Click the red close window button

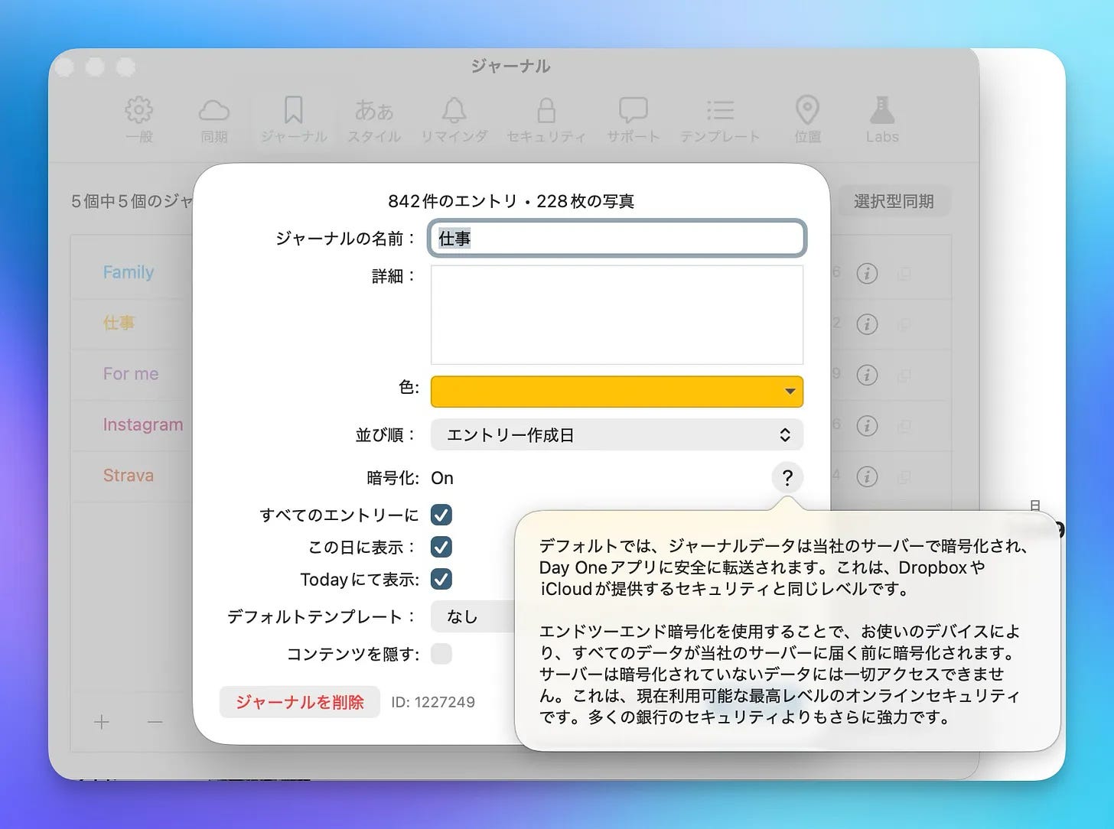pos(64,67)
